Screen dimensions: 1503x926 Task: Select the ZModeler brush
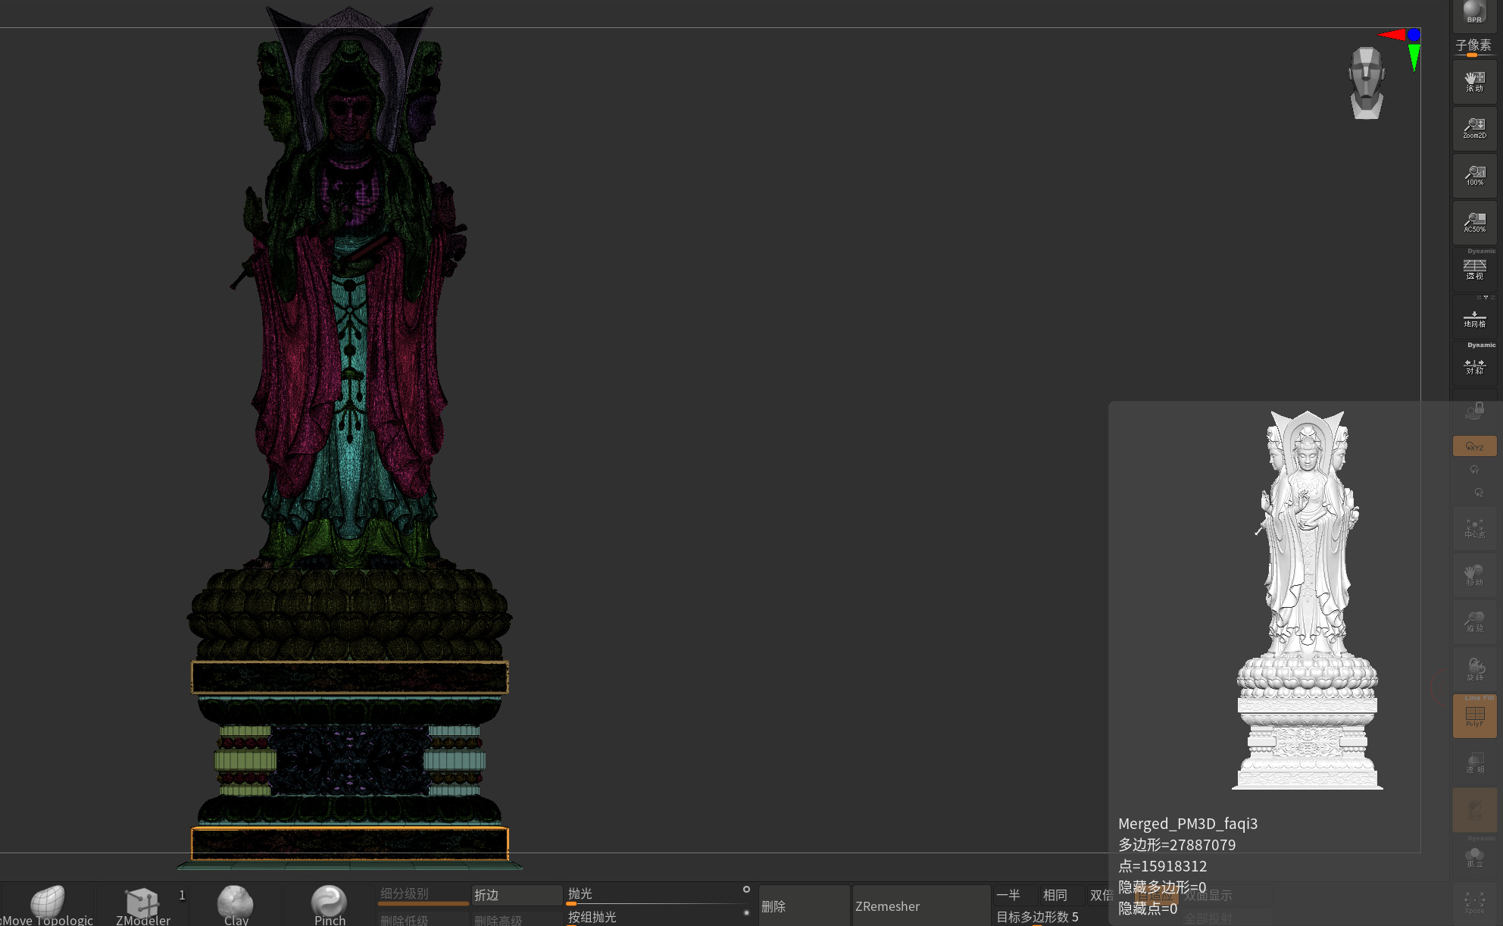142,905
